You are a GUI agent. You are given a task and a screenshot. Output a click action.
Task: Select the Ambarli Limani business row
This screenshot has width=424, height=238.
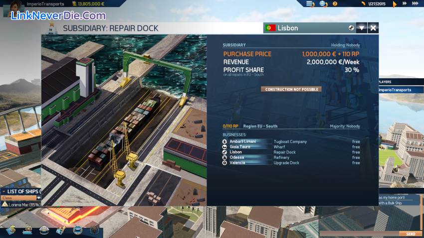coord(291,141)
